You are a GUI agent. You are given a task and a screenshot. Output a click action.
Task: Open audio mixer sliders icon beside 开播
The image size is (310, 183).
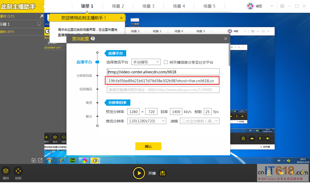click(x=162, y=173)
